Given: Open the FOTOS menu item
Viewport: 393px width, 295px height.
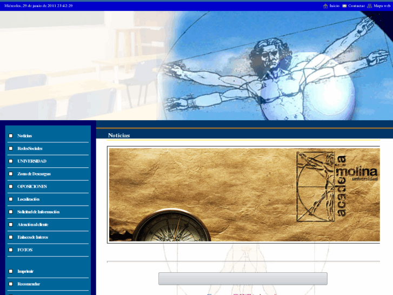Looking at the screenshot, I should click(25, 250).
